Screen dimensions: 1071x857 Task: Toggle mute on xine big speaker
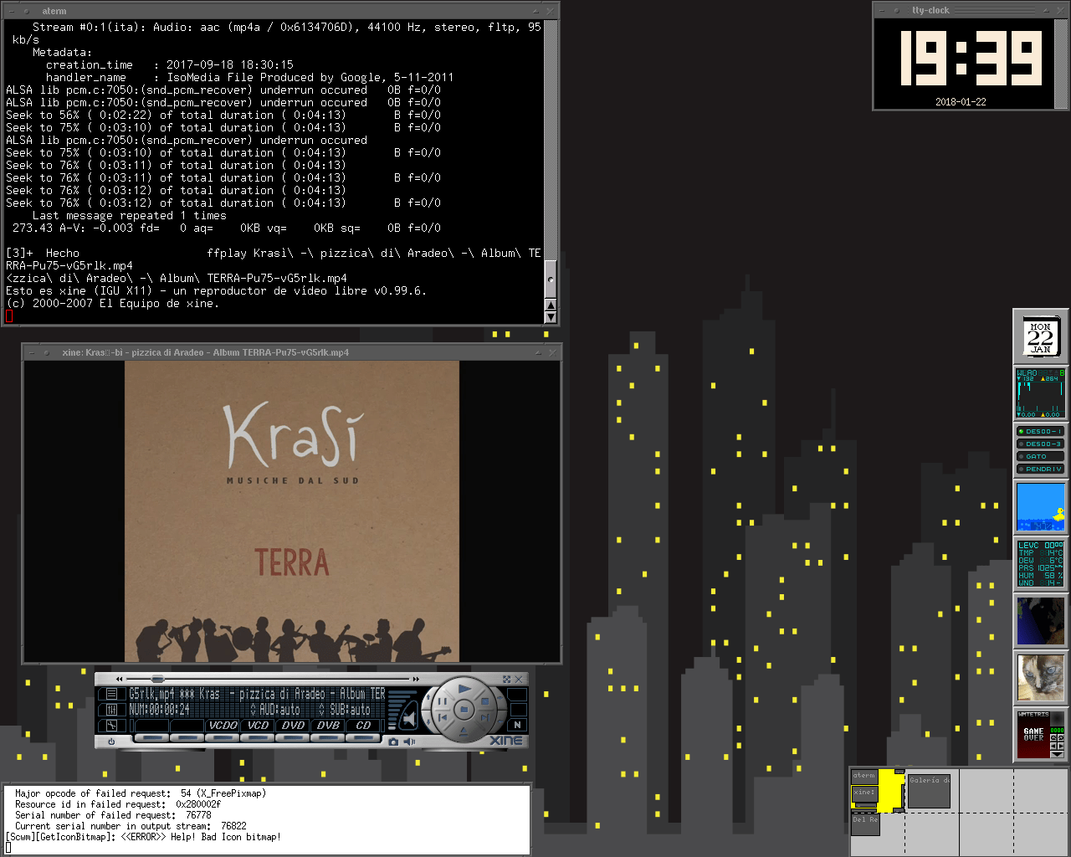(408, 716)
